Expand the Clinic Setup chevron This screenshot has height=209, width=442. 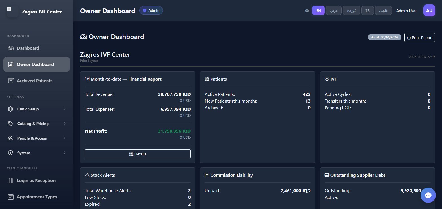point(65,109)
